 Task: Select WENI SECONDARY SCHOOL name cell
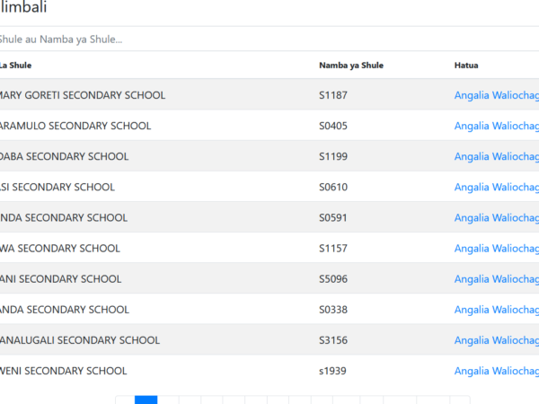[x=64, y=371]
